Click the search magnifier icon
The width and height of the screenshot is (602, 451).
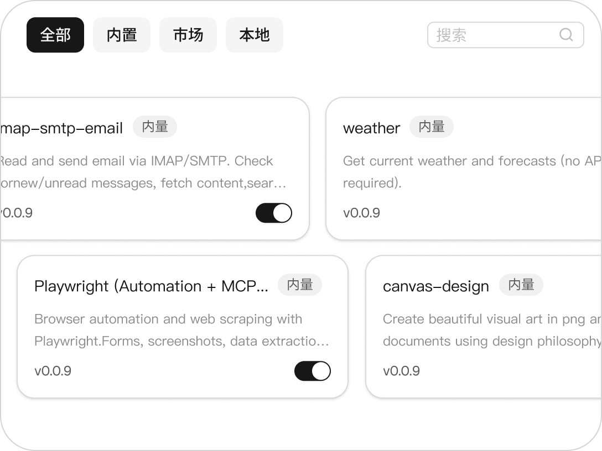(x=566, y=35)
